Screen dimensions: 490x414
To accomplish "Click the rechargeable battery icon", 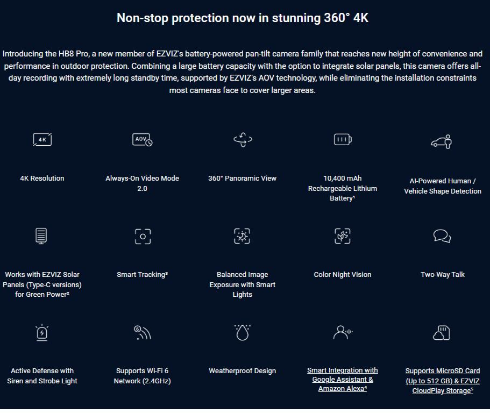I will tap(343, 140).
